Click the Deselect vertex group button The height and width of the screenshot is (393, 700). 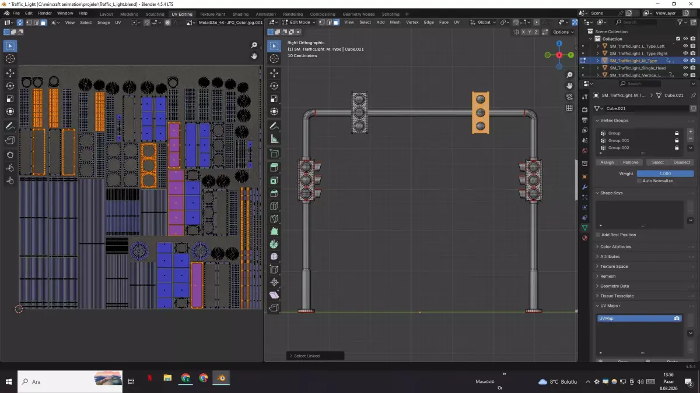pyautogui.click(x=681, y=162)
